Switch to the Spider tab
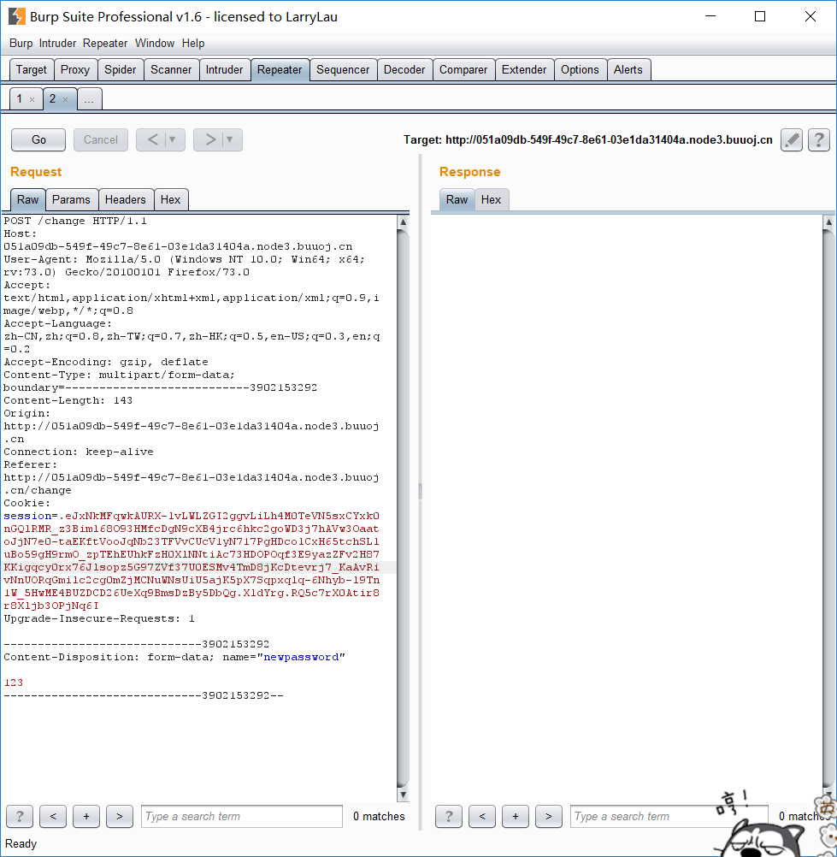This screenshot has height=857, width=837. pyautogui.click(x=121, y=70)
